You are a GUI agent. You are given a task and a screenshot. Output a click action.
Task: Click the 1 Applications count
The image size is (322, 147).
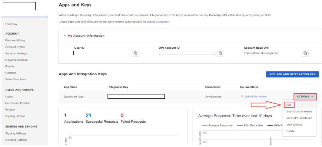(x=65, y=115)
